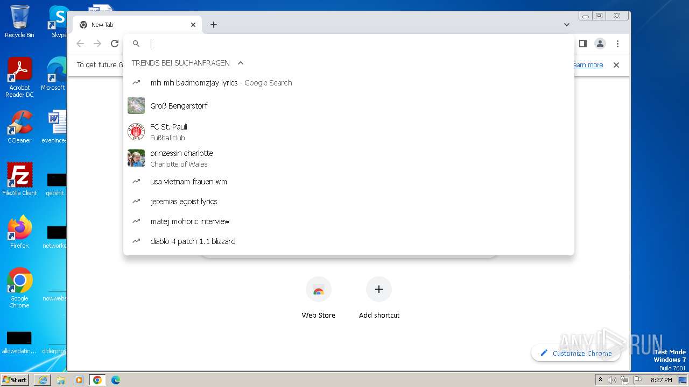Screen dimensions: 689x387
Task: Select the New Tab tab title
Action: pos(102,25)
